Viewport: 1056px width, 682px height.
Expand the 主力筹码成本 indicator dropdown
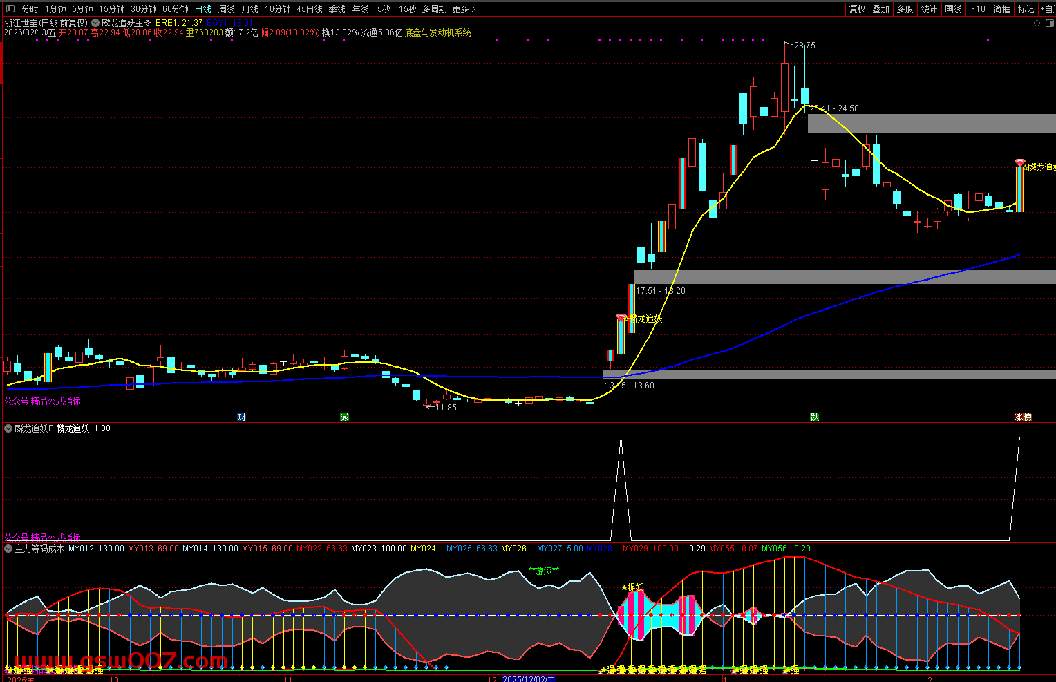(x=8, y=549)
